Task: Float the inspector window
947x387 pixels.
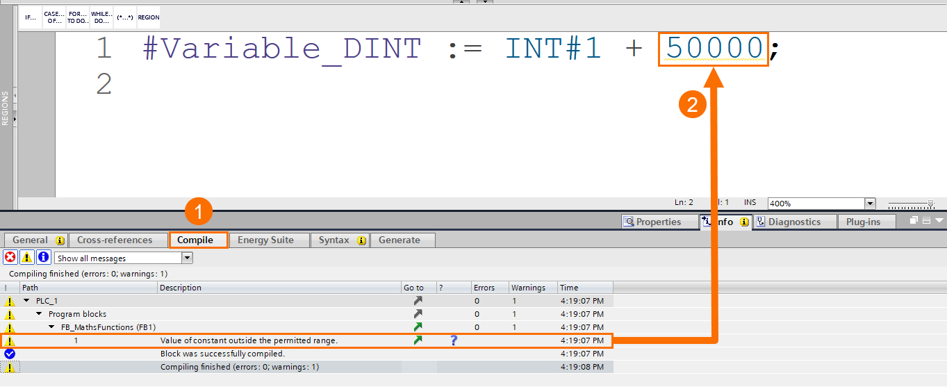Action: pos(914,221)
